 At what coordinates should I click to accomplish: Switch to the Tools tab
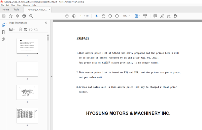[16, 9]
